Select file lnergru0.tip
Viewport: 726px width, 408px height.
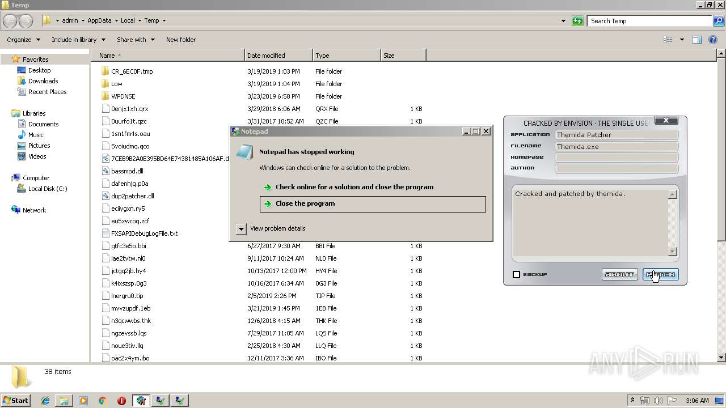click(127, 296)
